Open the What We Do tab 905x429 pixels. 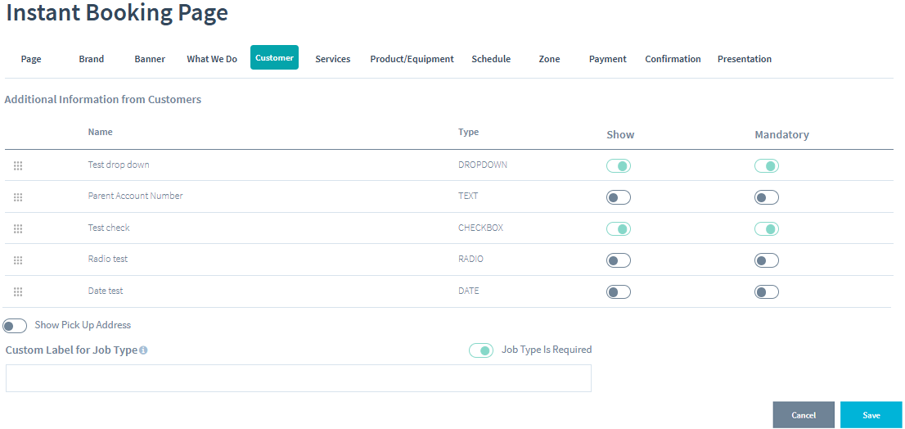212,59
